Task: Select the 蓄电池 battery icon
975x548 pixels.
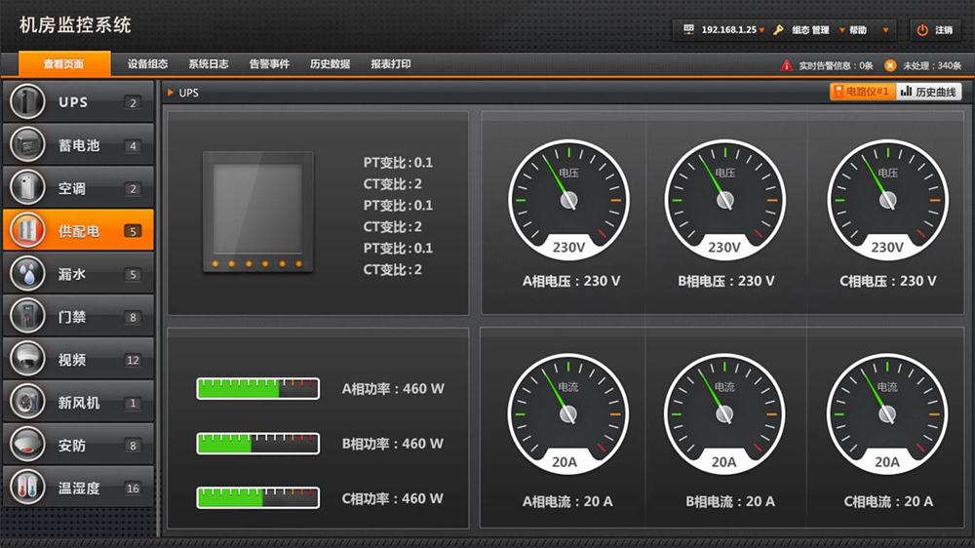Action: [28, 145]
